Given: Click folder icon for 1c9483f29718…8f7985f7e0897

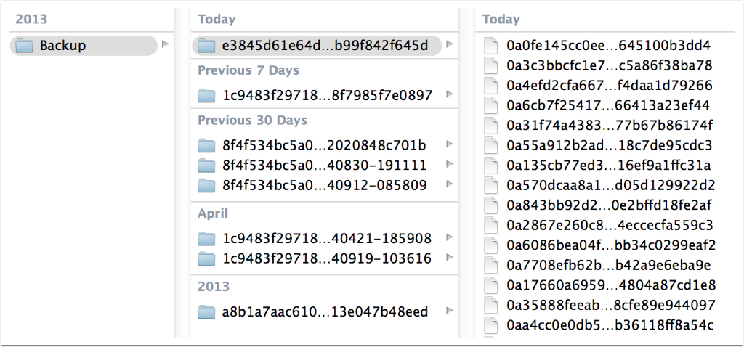Looking at the screenshot, I should coord(207,95).
